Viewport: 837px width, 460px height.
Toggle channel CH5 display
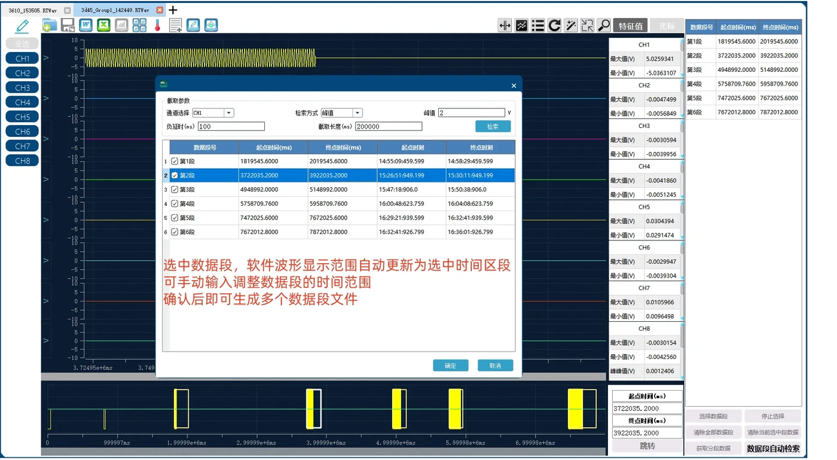[22, 117]
